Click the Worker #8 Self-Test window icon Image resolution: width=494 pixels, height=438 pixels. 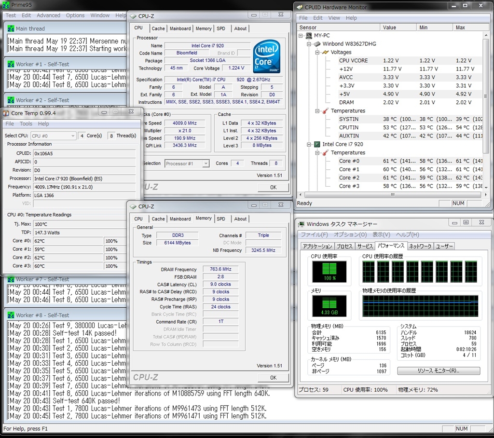pyautogui.click(x=11, y=315)
